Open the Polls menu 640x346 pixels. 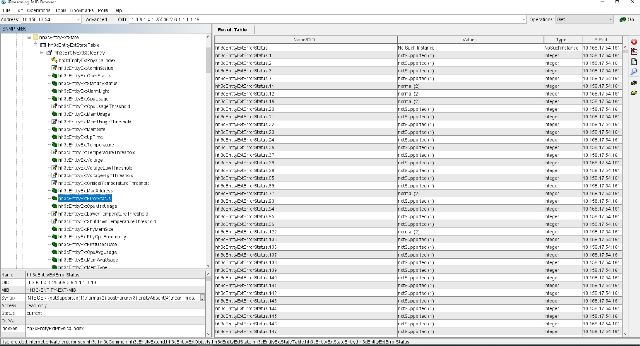click(103, 10)
